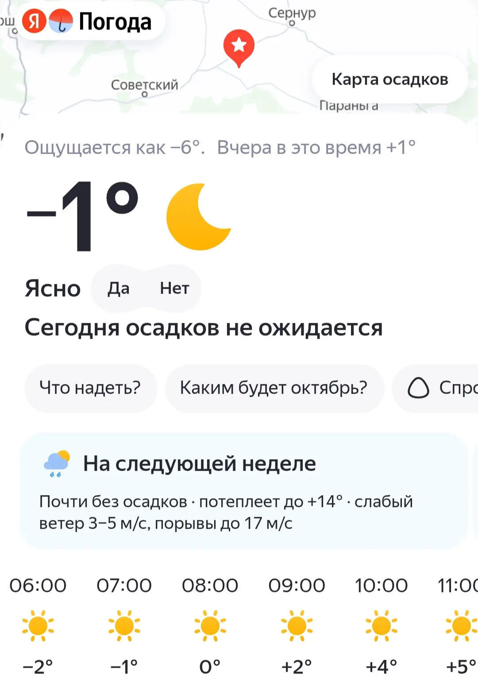Select the red star location pin
Screen dimensions: 478x688
[239, 48]
